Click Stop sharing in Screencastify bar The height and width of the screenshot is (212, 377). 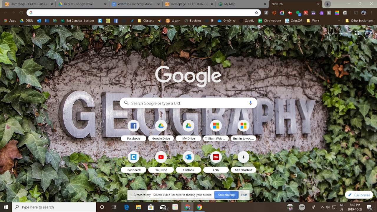point(226,195)
